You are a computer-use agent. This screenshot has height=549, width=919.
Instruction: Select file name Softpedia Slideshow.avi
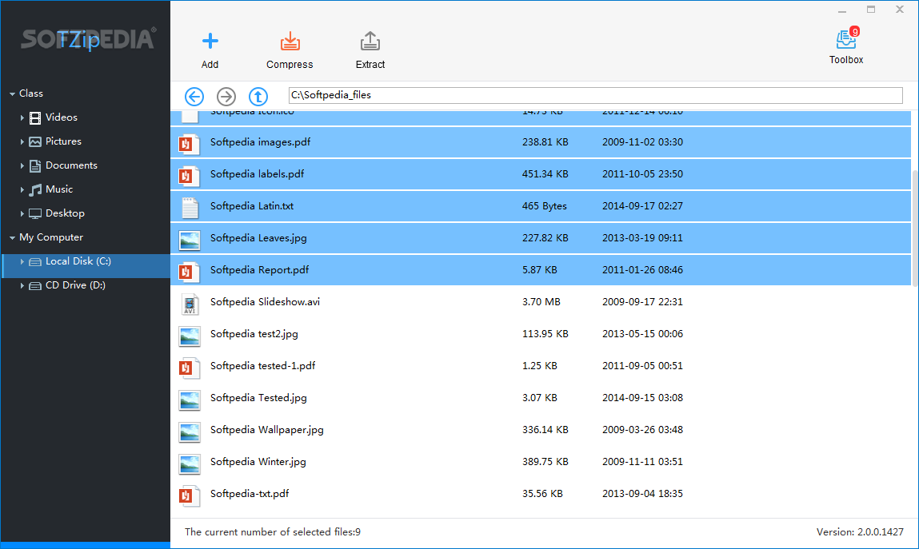pos(265,302)
